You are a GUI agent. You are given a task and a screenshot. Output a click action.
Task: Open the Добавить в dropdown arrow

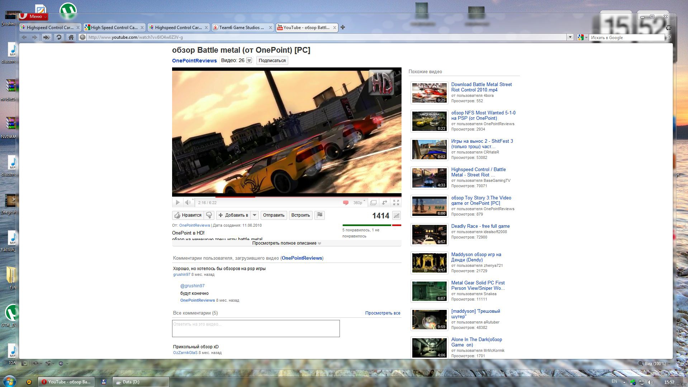tap(255, 215)
